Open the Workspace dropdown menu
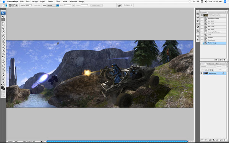 click(128, 5)
